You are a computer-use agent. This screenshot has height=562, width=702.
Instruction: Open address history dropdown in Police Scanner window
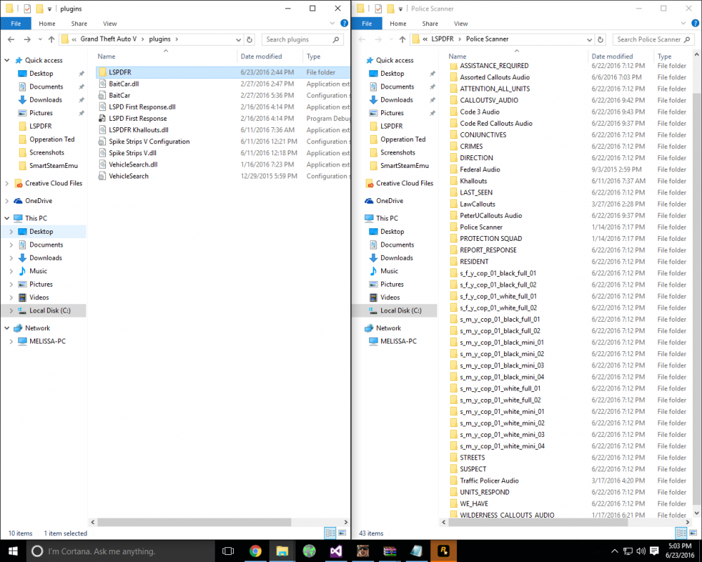point(589,39)
